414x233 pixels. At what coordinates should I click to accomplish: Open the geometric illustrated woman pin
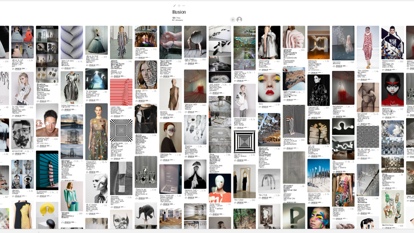click(x=393, y=42)
